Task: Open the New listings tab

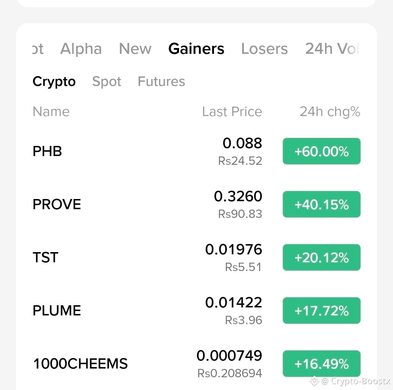Action: 135,49
